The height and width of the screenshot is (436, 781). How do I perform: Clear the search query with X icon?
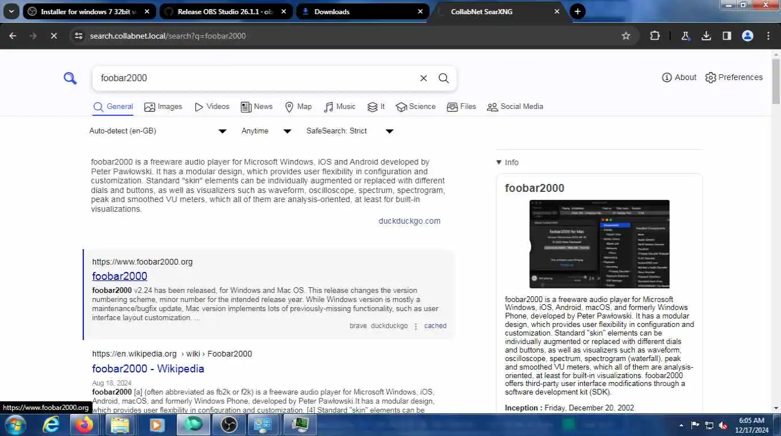click(423, 78)
